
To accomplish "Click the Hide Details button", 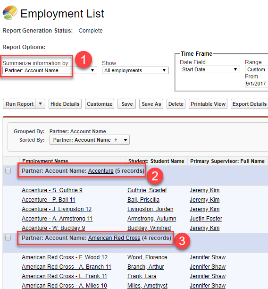I will click(x=65, y=104).
